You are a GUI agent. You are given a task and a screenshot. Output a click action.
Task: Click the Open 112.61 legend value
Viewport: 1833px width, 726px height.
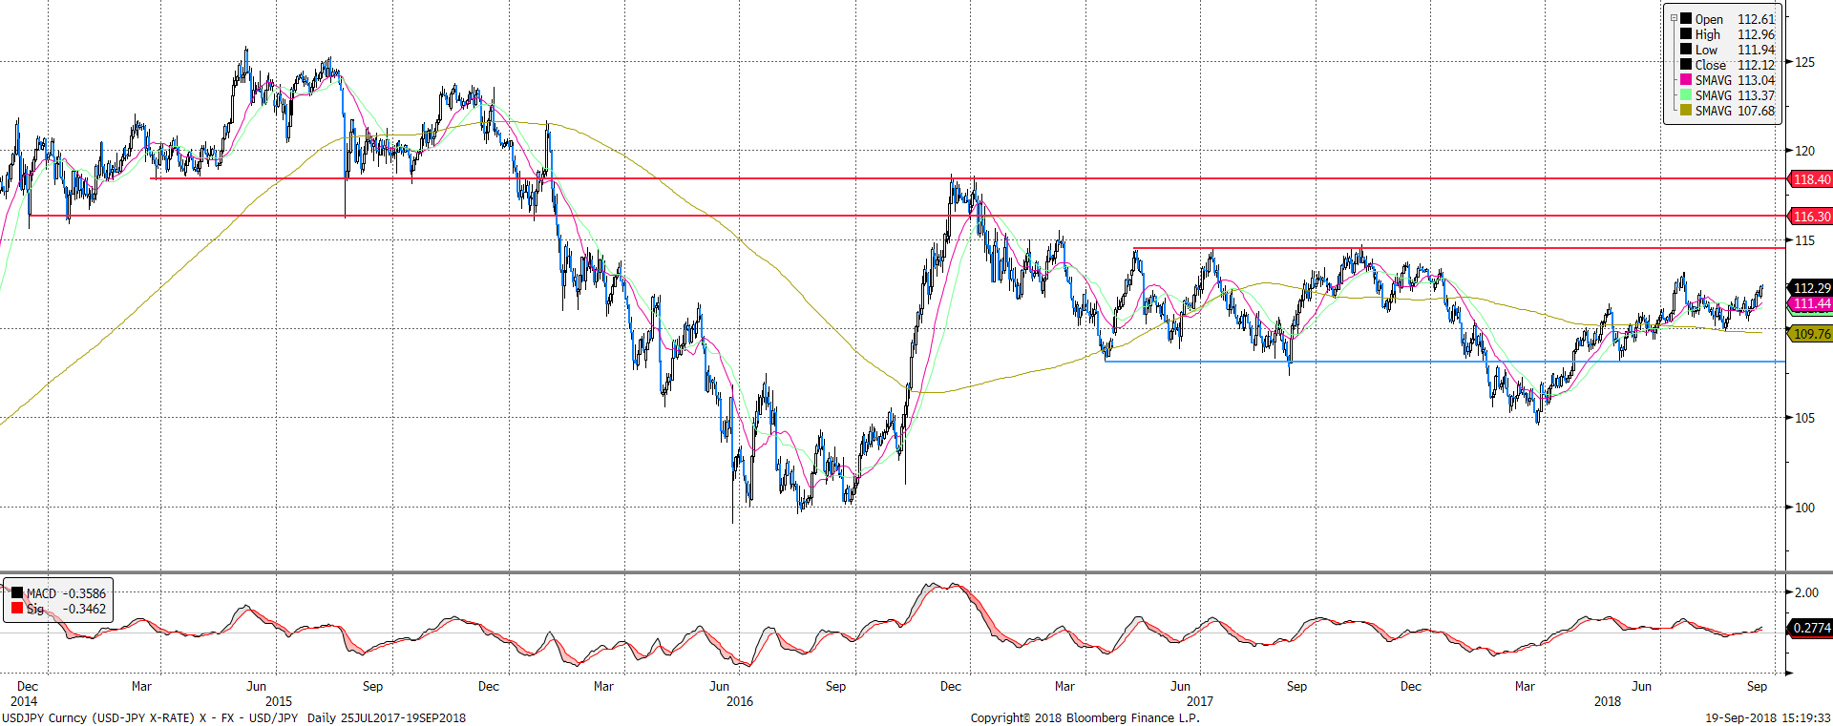[x=1756, y=19]
